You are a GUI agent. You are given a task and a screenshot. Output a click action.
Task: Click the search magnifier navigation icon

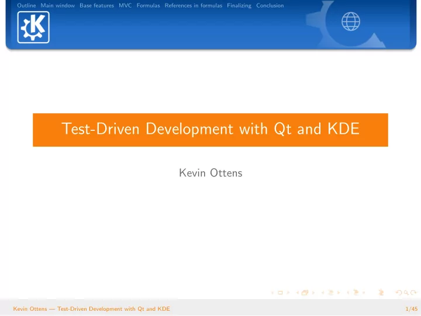(x=406, y=293)
